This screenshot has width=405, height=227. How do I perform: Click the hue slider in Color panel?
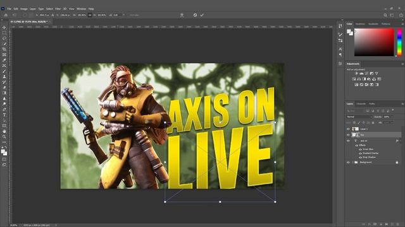coord(399,42)
